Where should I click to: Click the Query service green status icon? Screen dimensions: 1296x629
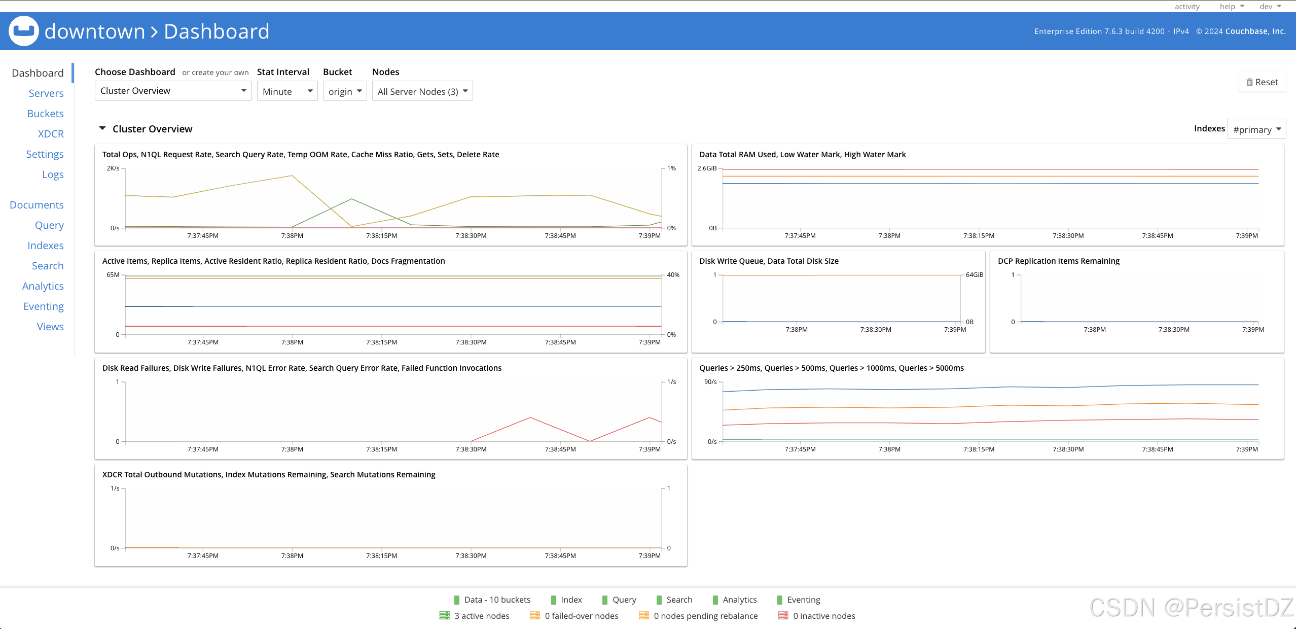pos(605,600)
